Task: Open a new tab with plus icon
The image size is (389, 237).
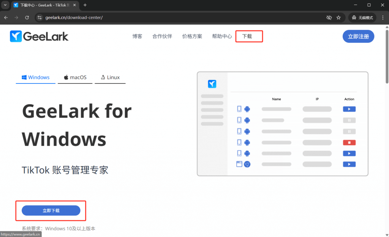Action: click(x=85, y=5)
